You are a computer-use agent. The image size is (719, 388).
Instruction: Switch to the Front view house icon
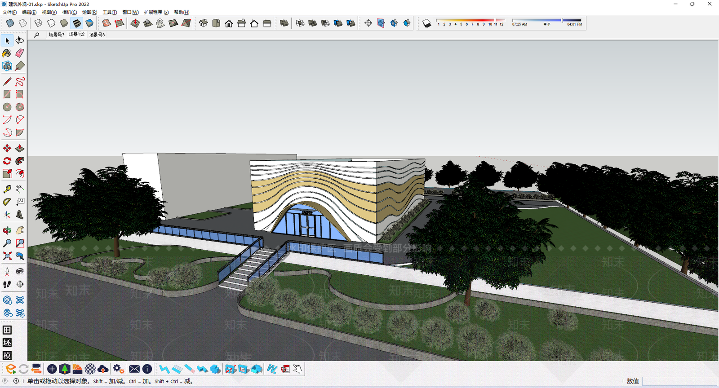point(229,23)
